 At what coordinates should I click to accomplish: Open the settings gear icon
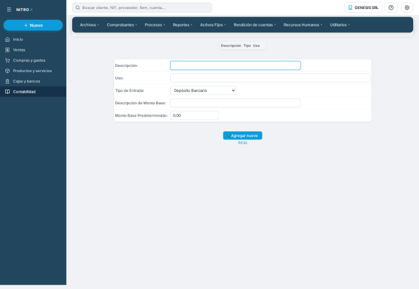click(407, 8)
